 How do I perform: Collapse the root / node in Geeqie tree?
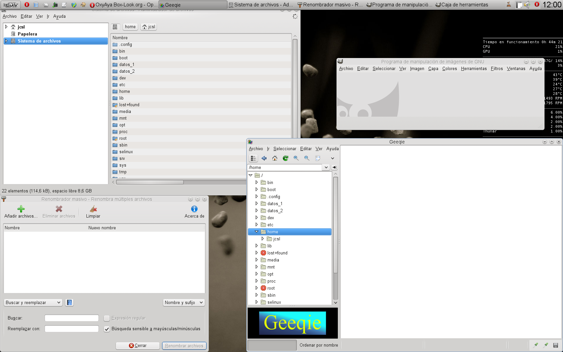250,175
